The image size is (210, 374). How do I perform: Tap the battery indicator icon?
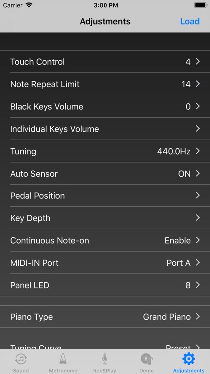coord(201,5)
